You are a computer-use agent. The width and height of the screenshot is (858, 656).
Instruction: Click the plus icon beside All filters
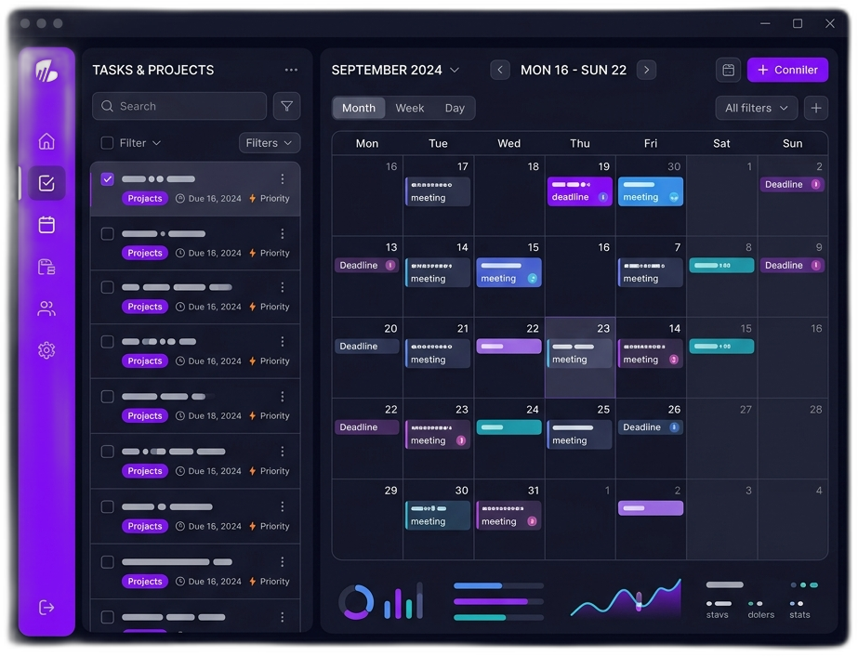point(816,108)
